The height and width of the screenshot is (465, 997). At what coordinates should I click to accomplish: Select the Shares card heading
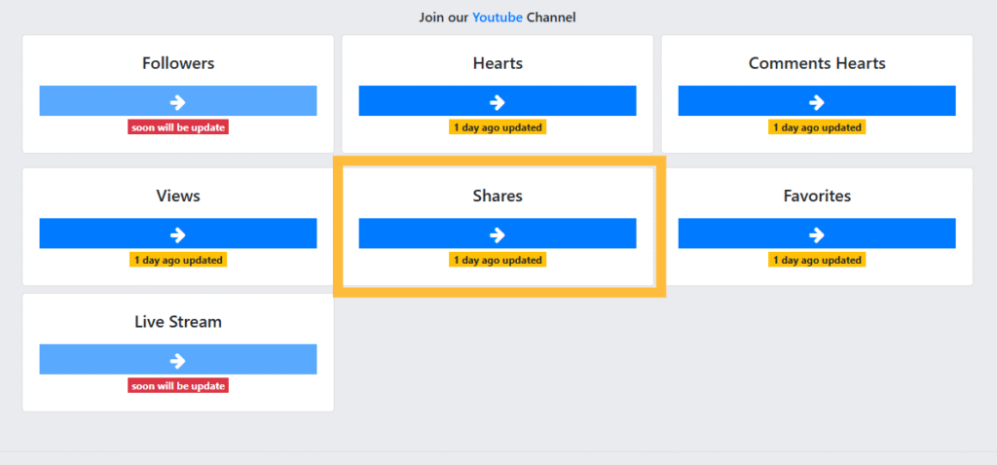click(498, 196)
